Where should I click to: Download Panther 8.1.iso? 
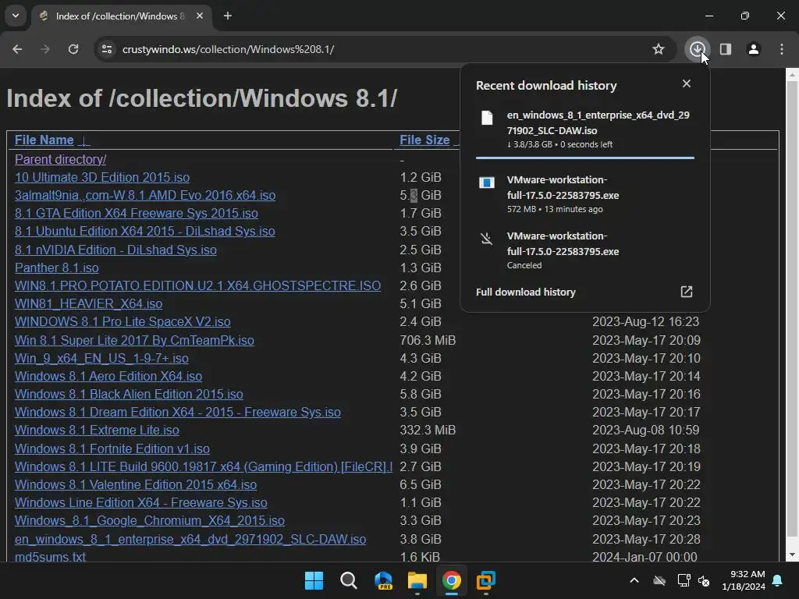[56, 268]
